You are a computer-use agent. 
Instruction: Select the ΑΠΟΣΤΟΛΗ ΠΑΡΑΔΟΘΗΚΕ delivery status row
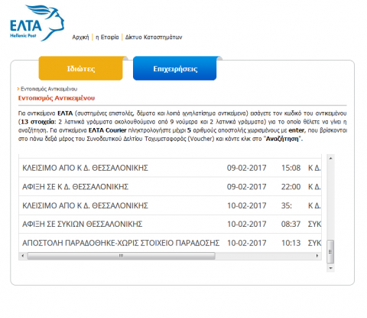[170, 243]
